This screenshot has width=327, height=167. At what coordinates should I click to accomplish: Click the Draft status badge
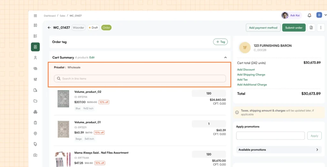[x=93, y=27]
